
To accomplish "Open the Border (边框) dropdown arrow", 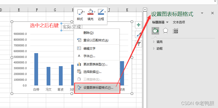I will [x=105, y=12].
